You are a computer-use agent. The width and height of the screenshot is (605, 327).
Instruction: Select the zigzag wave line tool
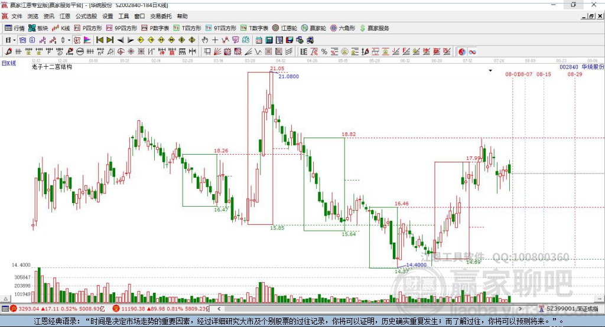pos(259,52)
